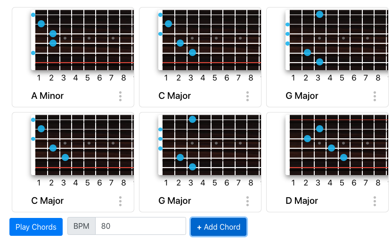392x241 pixels.
Task: Select the A Minor fretboard diagram
Action: point(82,40)
